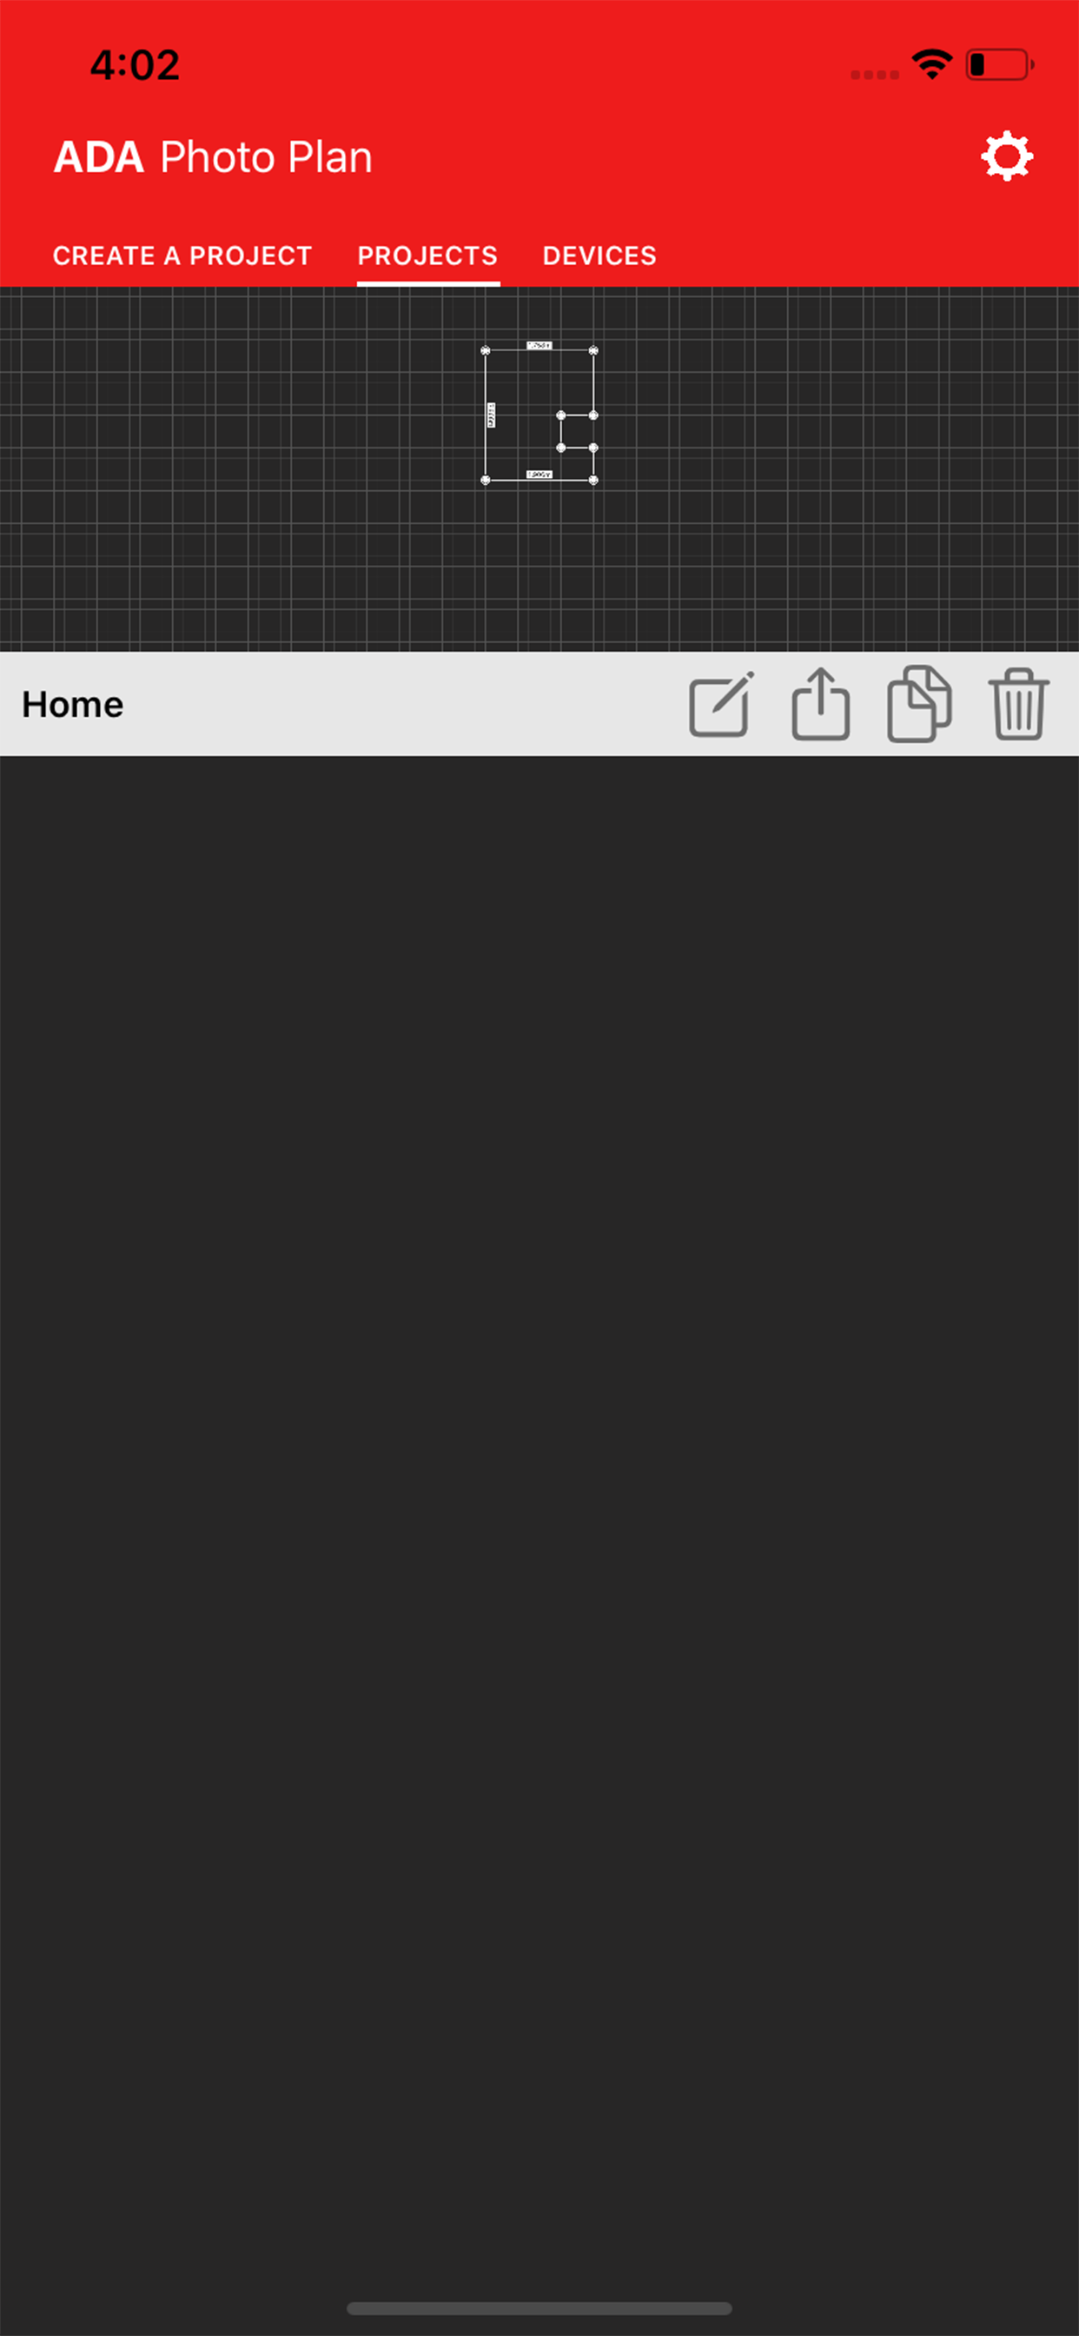Tap the home indicator bar at the bottom
The image size is (1079, 2336).
point(539,2308)
